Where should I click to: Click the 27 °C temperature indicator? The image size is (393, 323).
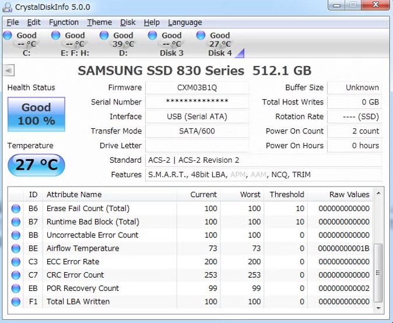point(36,164)
